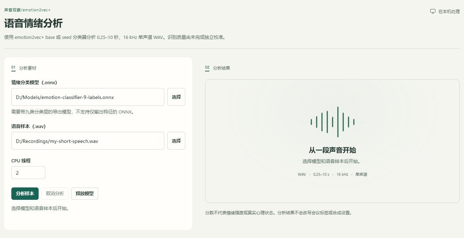Click the 选择 button for the .wav sample
This screenshot has width=464, height=238.
176,141
